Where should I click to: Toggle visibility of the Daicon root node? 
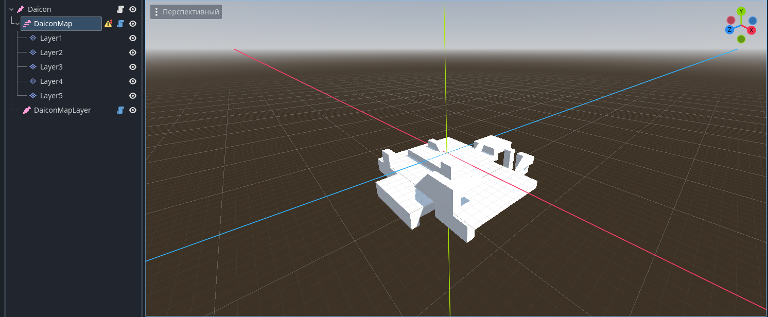pos(133,9)
